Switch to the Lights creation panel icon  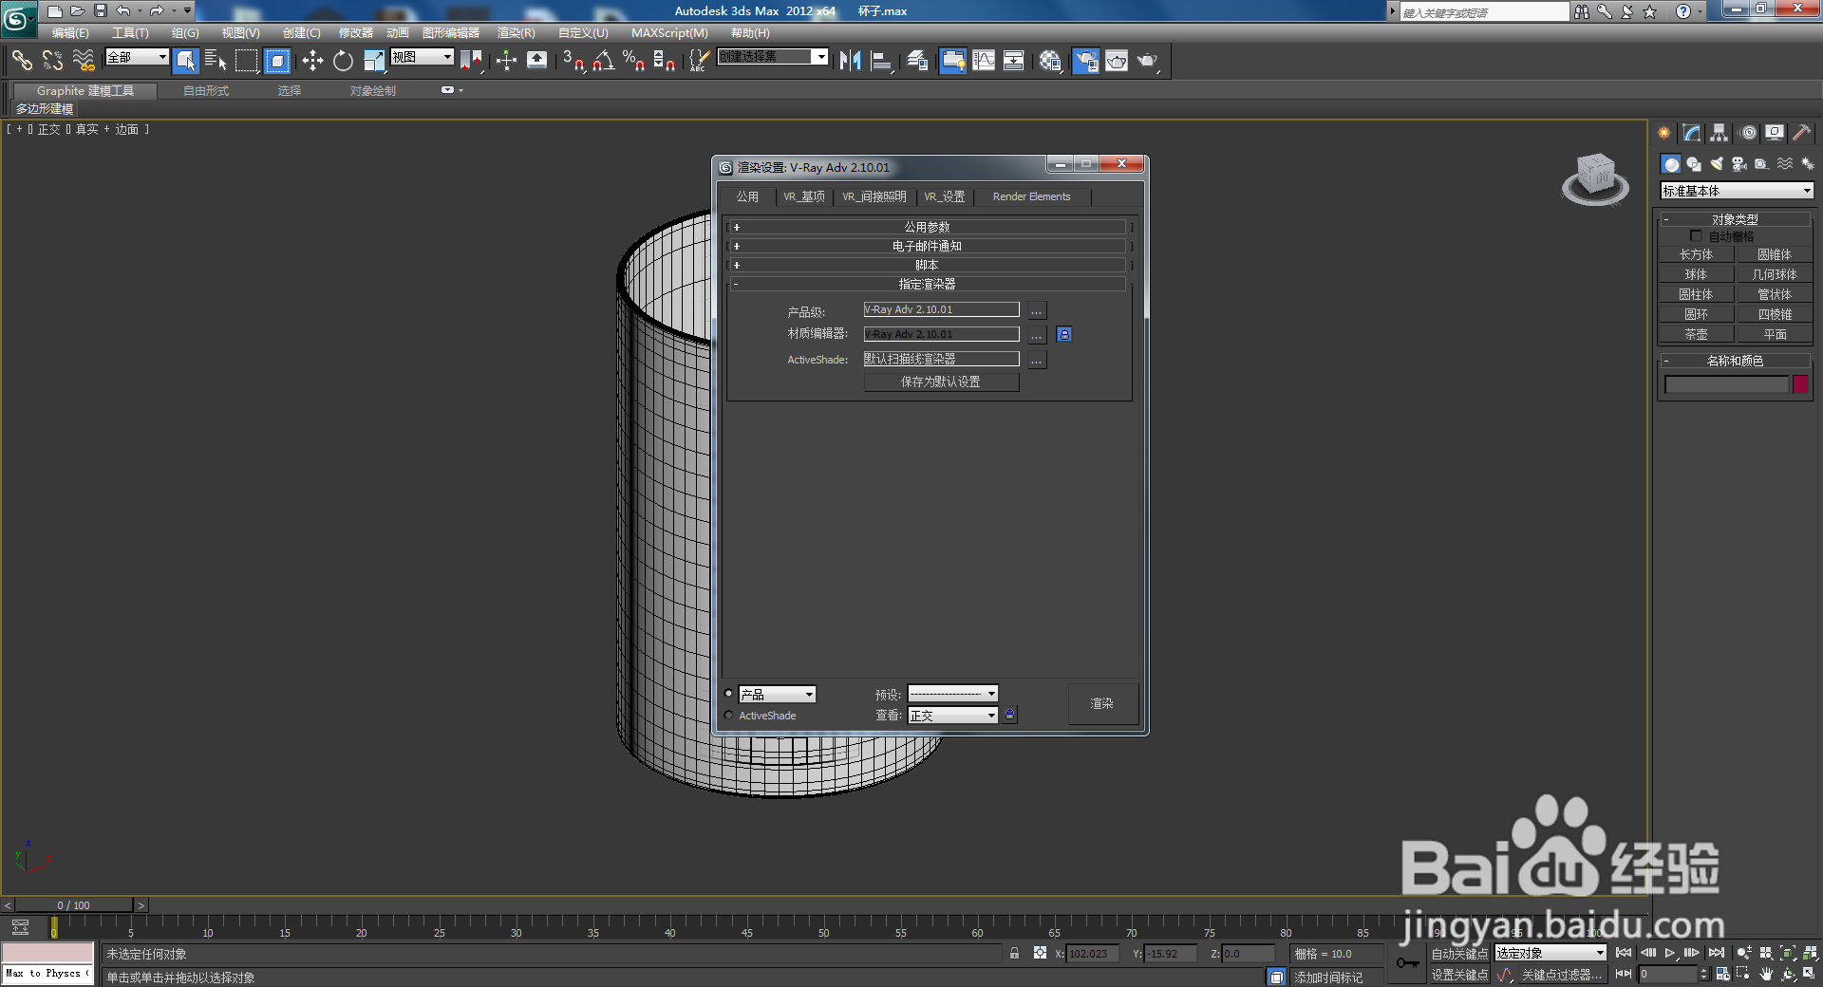pyautogui.click(x=1717, y=163)
